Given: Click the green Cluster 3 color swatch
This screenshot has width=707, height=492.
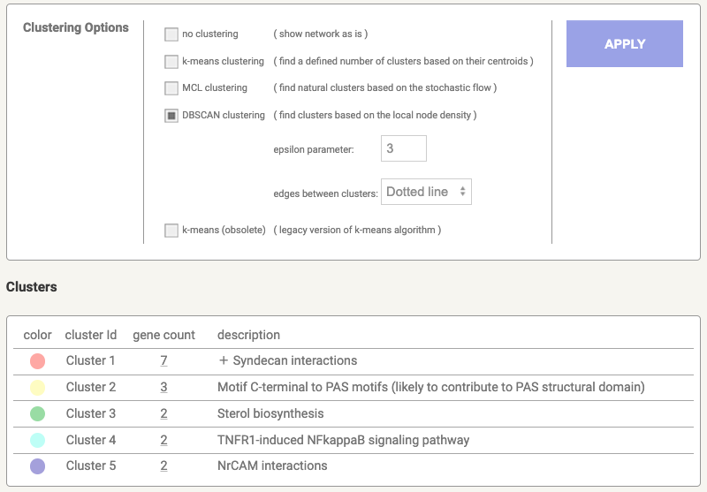Looking at the screenshot, I should tap(37, 413).
